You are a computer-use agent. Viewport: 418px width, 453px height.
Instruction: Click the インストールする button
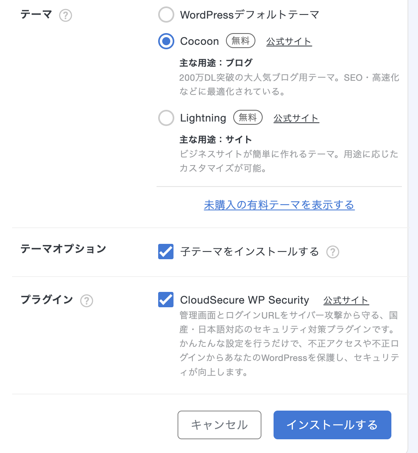[332, 425]
